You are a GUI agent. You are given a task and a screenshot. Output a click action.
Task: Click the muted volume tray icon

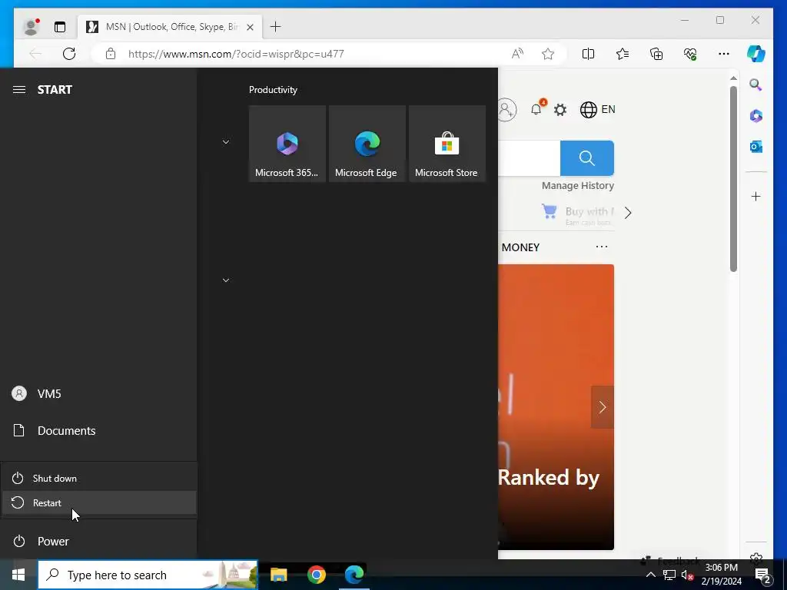click(687, 575)
